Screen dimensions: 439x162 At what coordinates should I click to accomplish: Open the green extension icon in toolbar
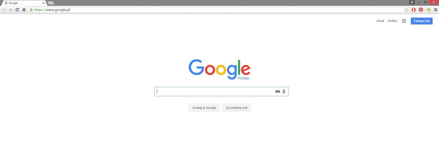[428, 10]
